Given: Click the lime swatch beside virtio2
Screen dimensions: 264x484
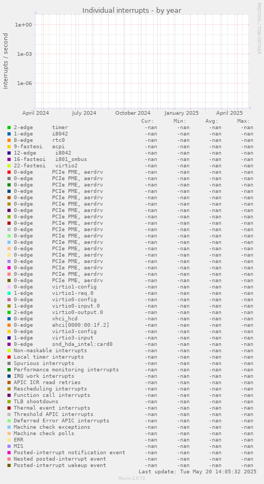Looking at the screenshot, I should coord(9,166).
